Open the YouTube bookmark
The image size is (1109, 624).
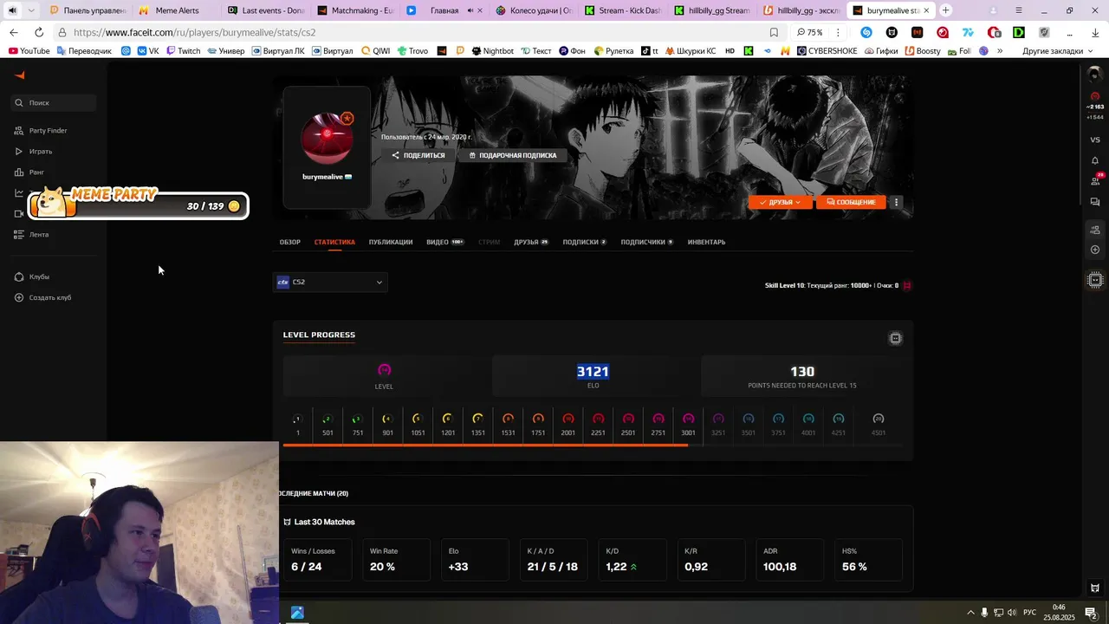point(29,51)
